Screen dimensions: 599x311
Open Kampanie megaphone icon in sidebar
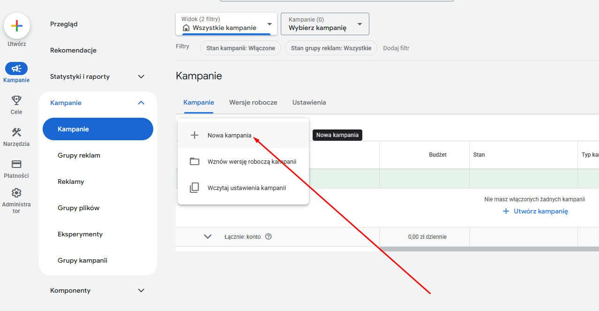16,69
